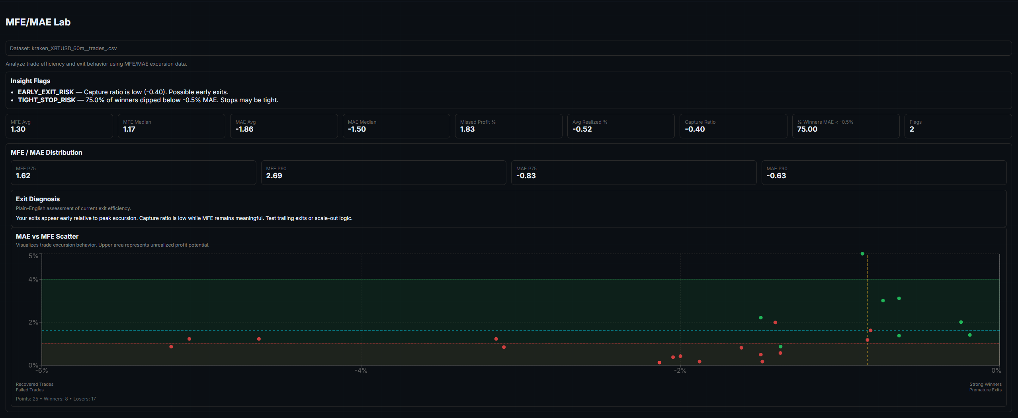Screen dimensions: 1018x418
Task: Click the Capture Ratio card
Action: 733,126
